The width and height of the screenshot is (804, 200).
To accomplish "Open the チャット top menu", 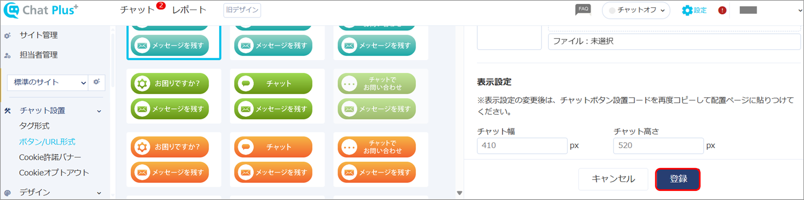I will click(x=137, y=10).
